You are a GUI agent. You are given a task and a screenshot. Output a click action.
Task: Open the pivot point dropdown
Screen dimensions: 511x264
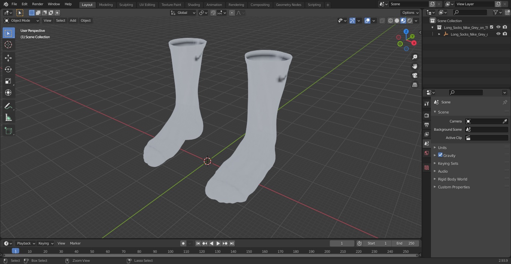pyautogui.click(x=203, y=13)
